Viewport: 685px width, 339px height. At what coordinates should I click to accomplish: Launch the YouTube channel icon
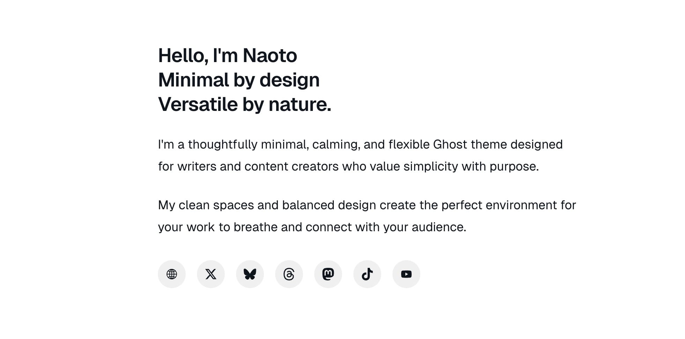click(406, 274)
